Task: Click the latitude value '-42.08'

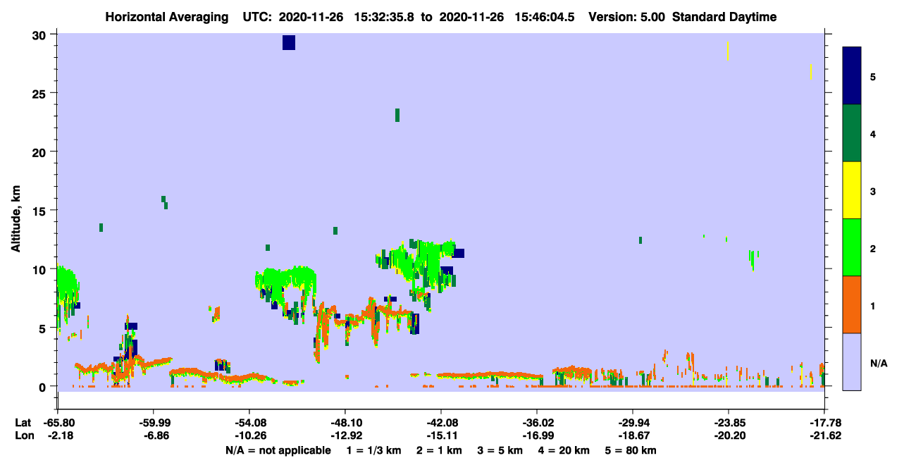Action: pos(441,423)
